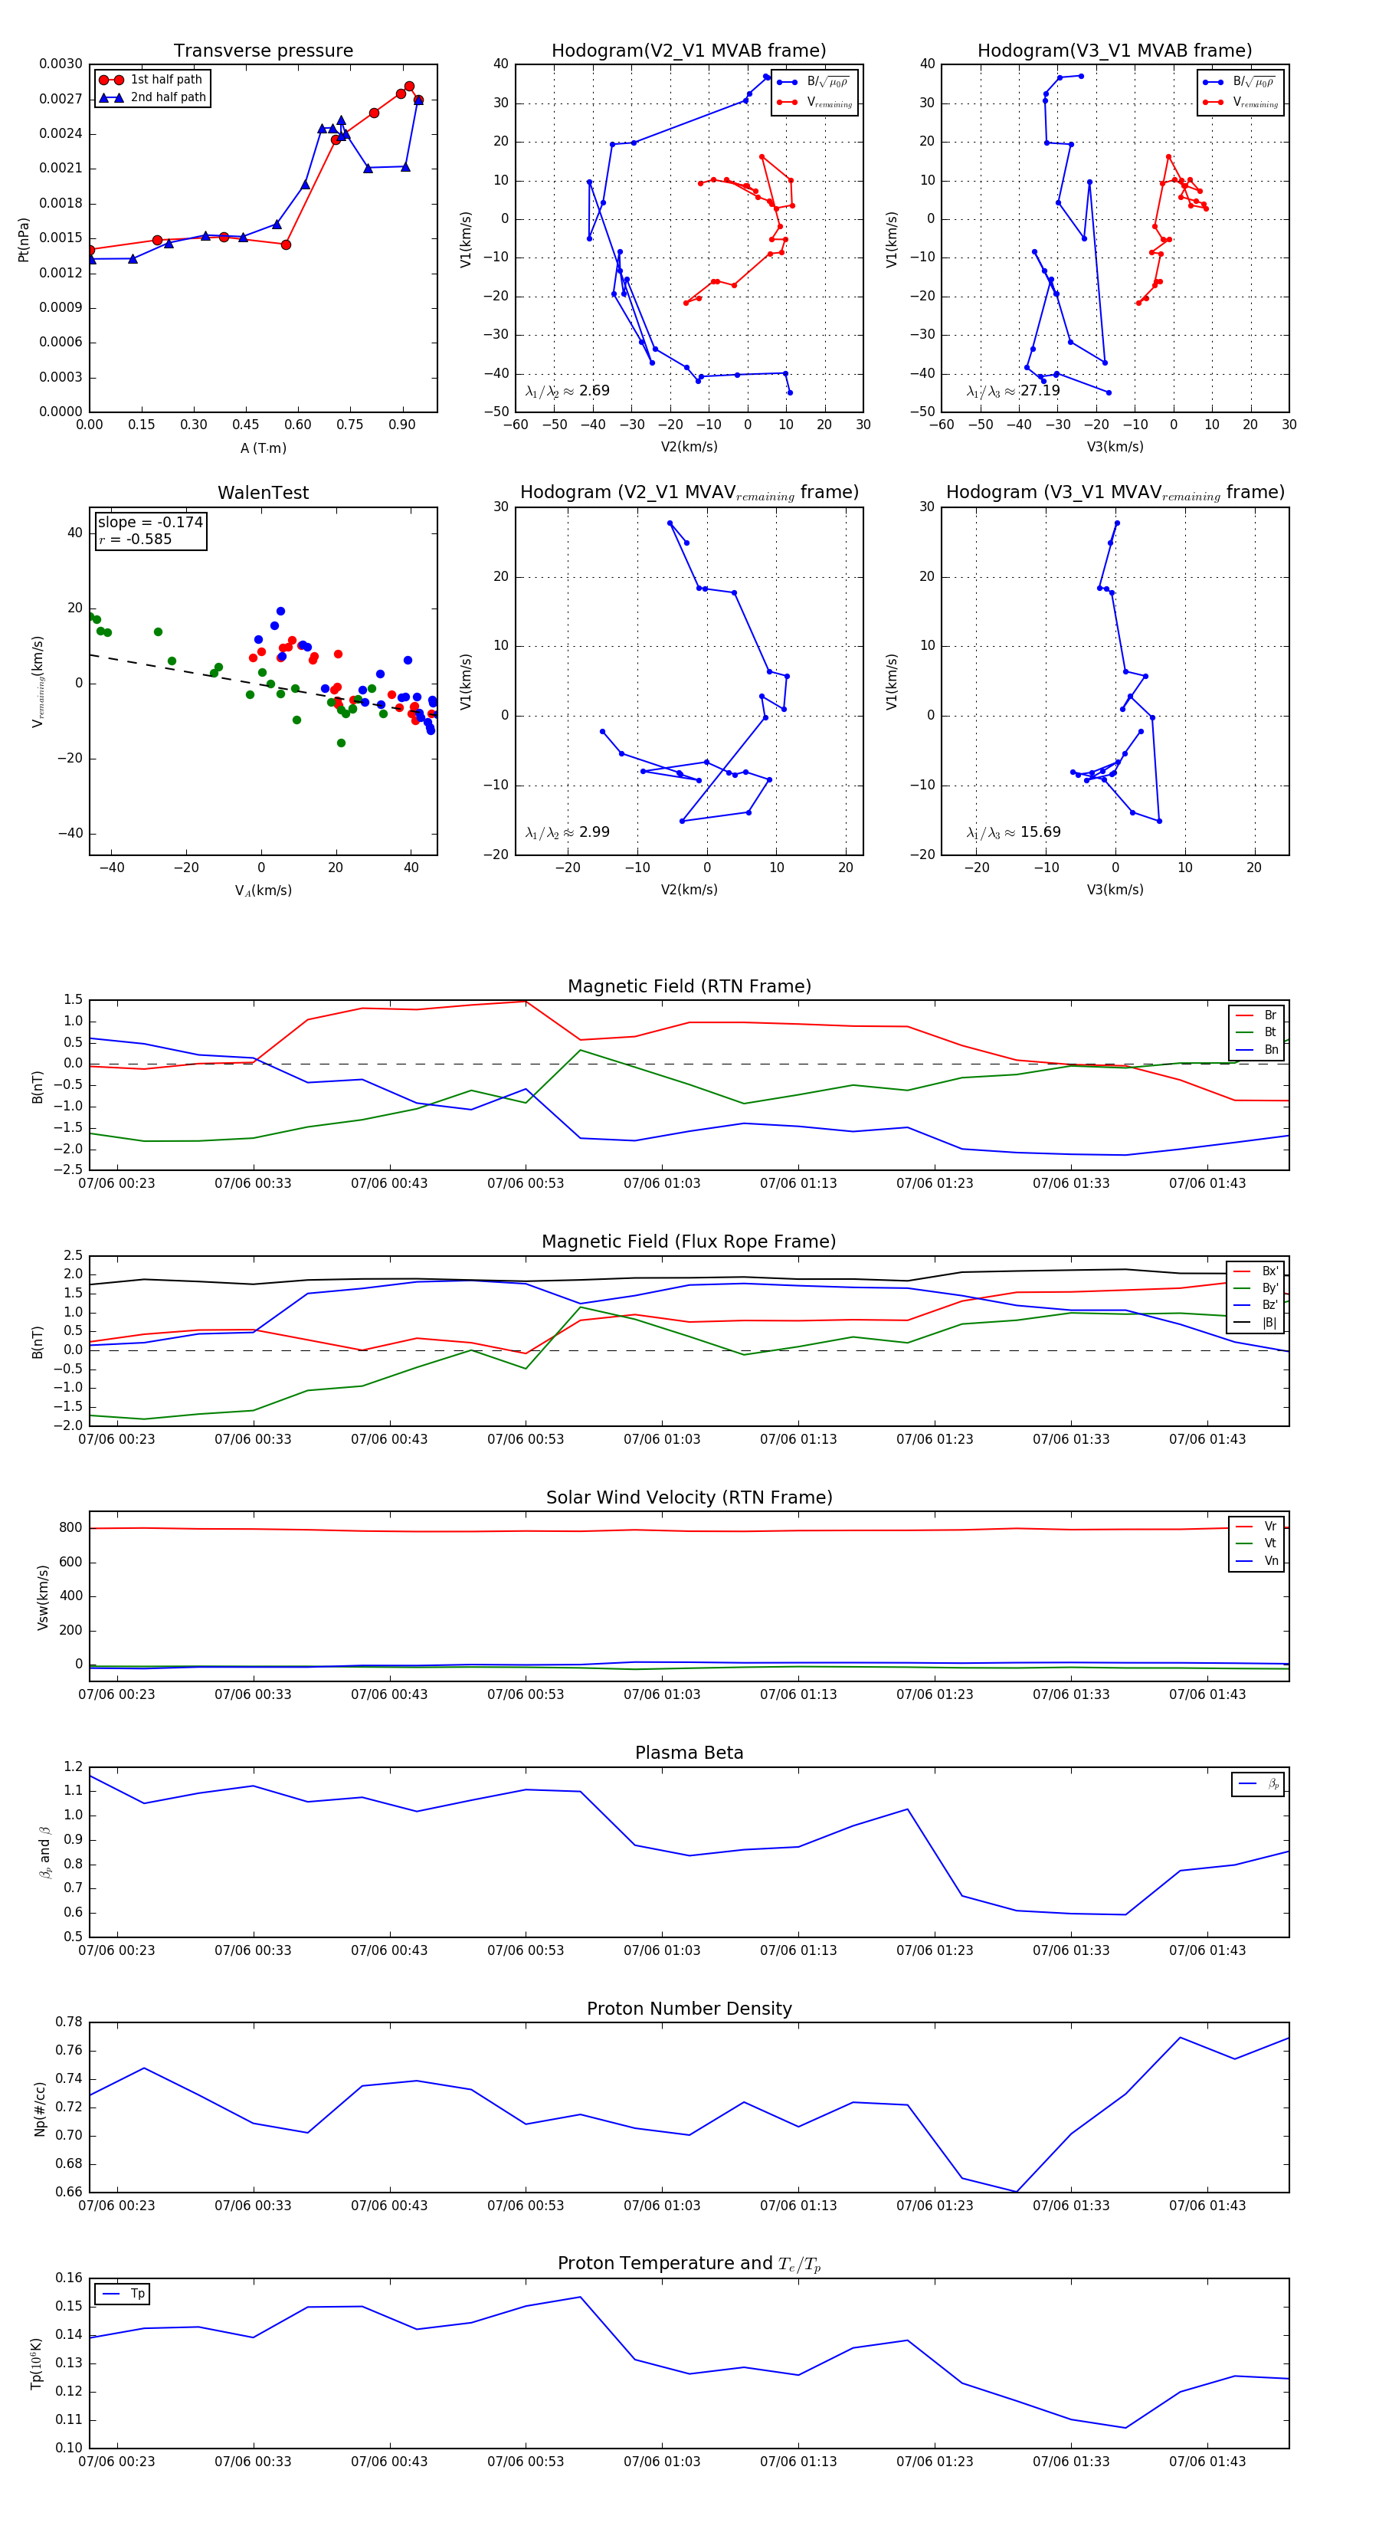Click the 'r = -0.585' annotation
The image size is (1379, 2529).
coord(135,539)
